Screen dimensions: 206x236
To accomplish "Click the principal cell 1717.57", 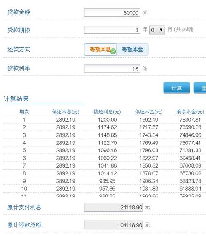I will (149, 127).
